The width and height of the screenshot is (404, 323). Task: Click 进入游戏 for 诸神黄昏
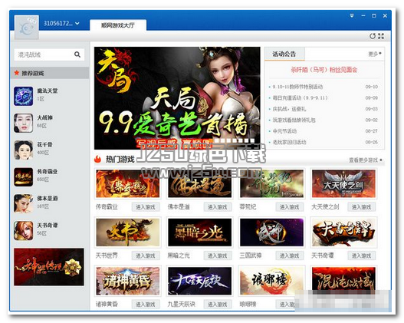146,305
